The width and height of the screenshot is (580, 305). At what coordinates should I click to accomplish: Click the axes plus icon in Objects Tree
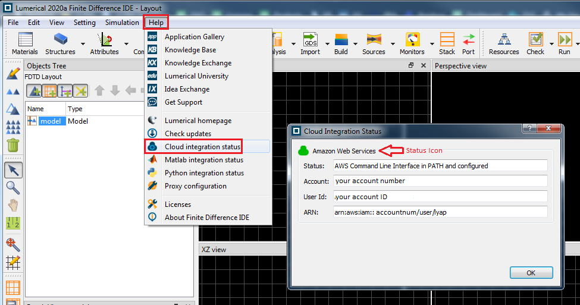coord(65,90)
